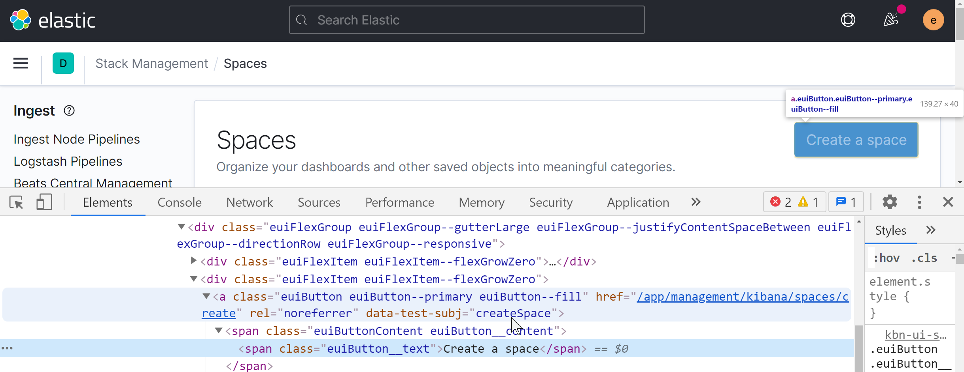This screenshot has width=964, height=372.
Task: Click the help icon beside Ingest
Action: tap(69, 111)
